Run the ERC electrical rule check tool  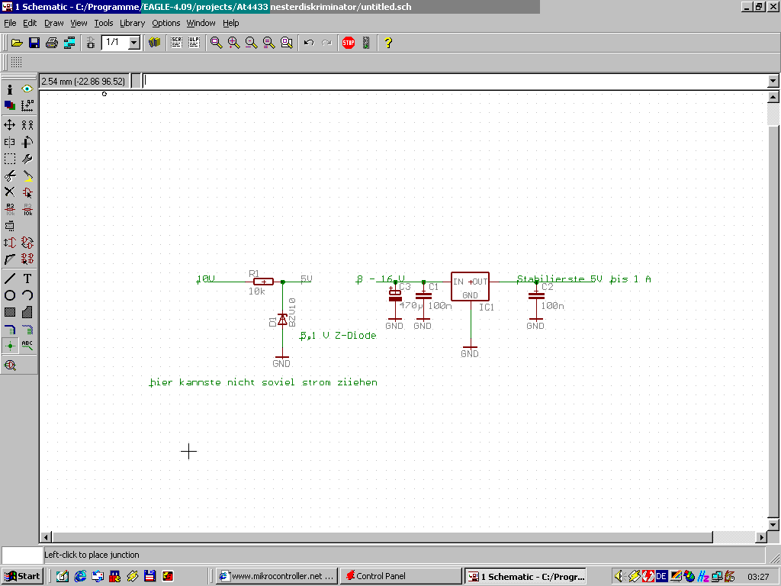click(10, 365)
